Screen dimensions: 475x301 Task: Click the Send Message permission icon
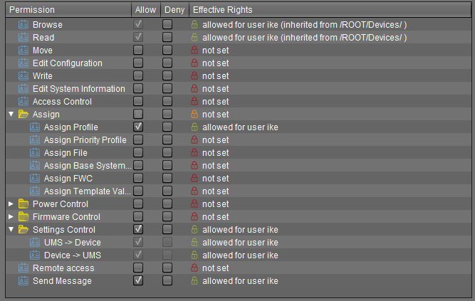23,281
